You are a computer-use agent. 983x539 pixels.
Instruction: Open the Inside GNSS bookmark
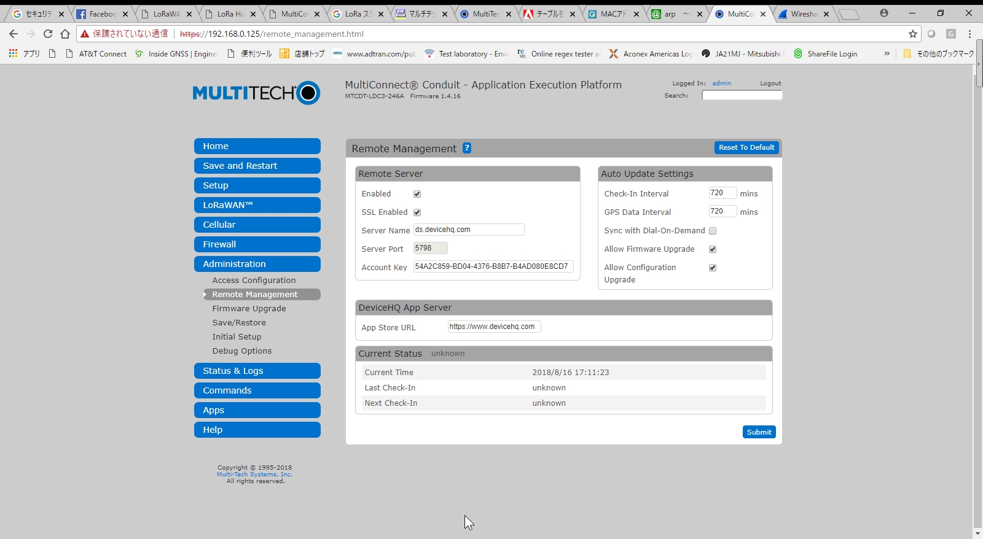pos(176,54)
